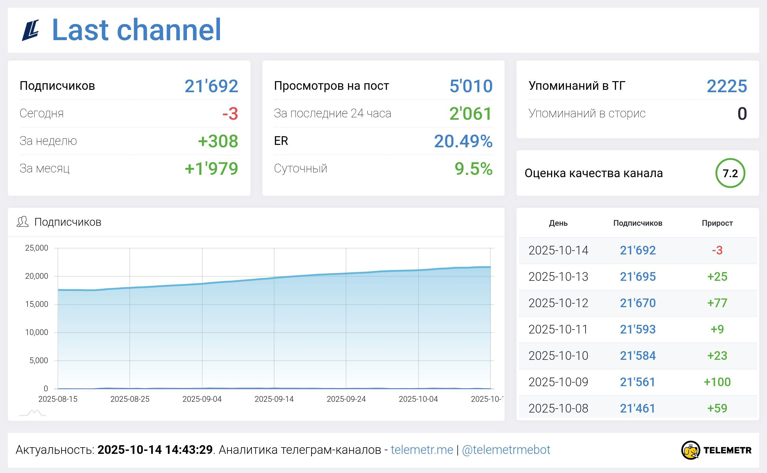Click the 7.2 channel quality rating circle
The height and width of the screenshot is (473, 767).
[730, 173]
